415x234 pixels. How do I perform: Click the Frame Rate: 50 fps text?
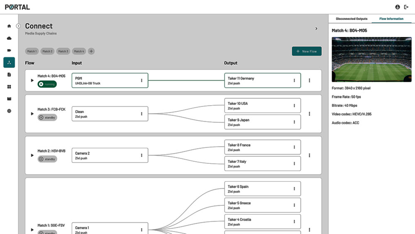(x=346, y=97)
